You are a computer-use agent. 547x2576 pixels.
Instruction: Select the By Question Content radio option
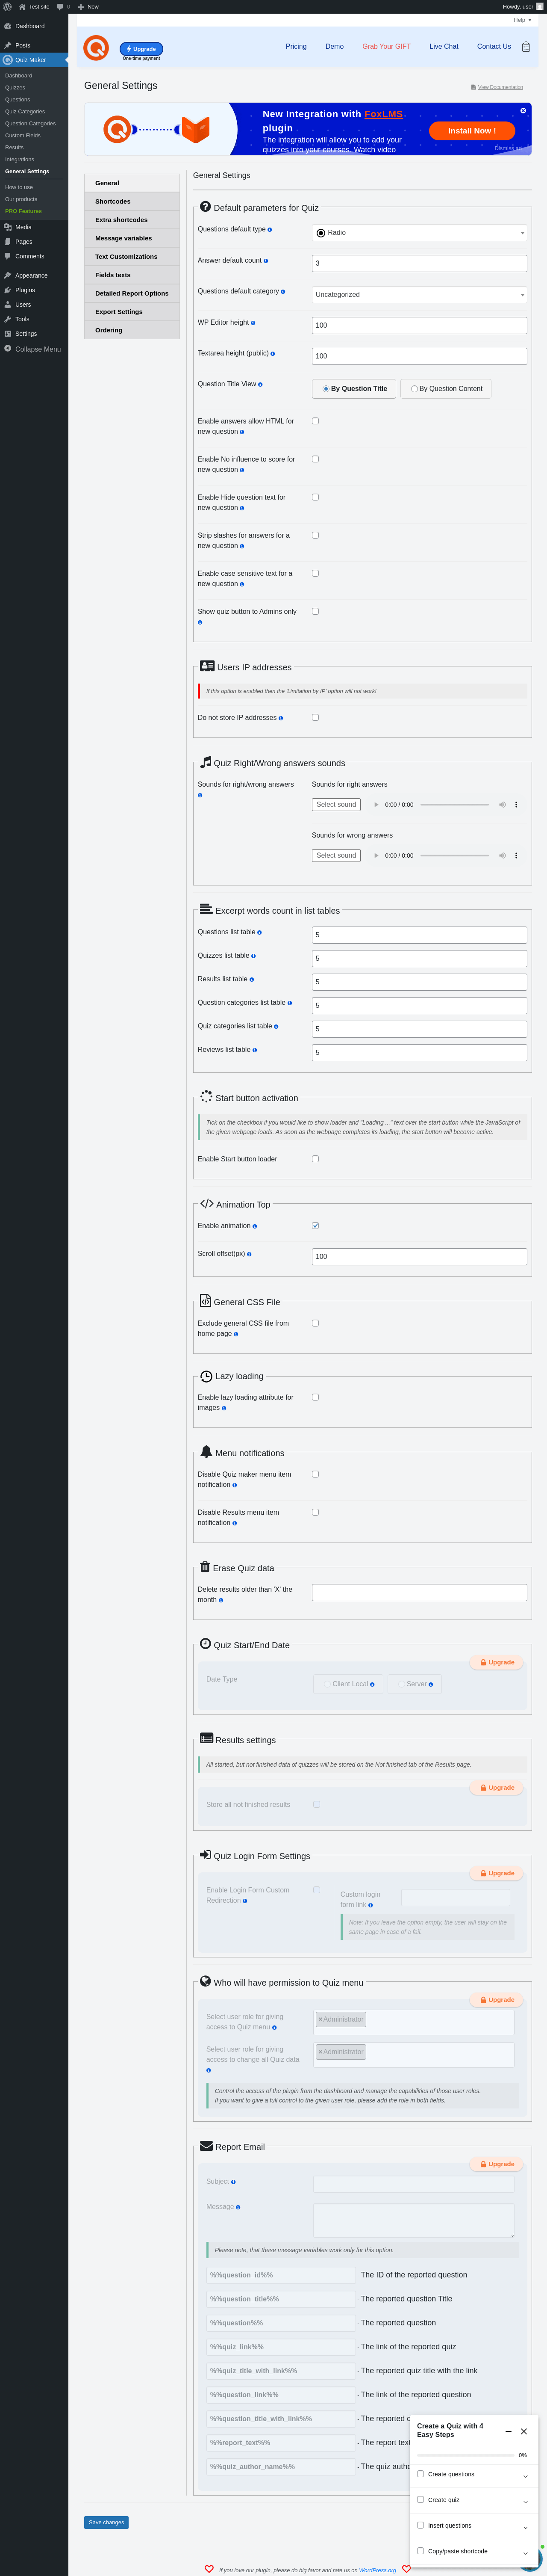coord(445,389)
